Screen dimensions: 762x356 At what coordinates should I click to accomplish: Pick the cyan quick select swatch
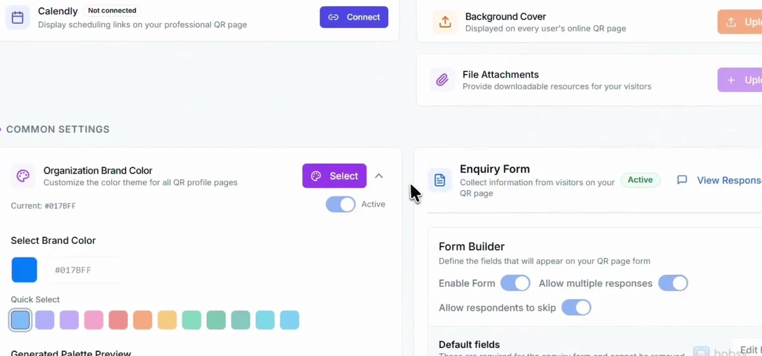click(x=265, y=320)
